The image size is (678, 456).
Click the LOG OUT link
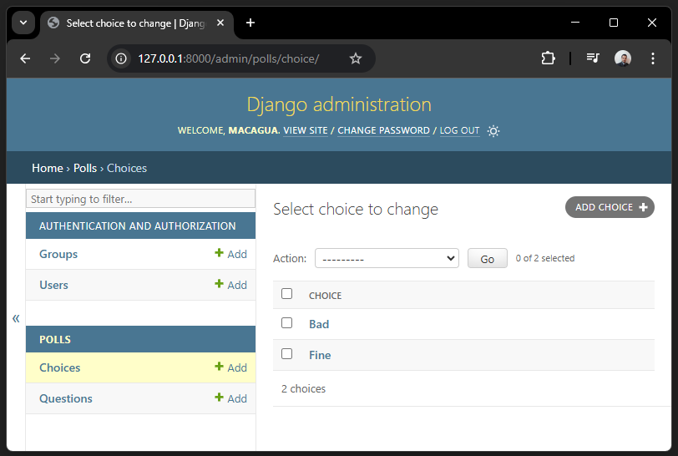pos(459,130)
